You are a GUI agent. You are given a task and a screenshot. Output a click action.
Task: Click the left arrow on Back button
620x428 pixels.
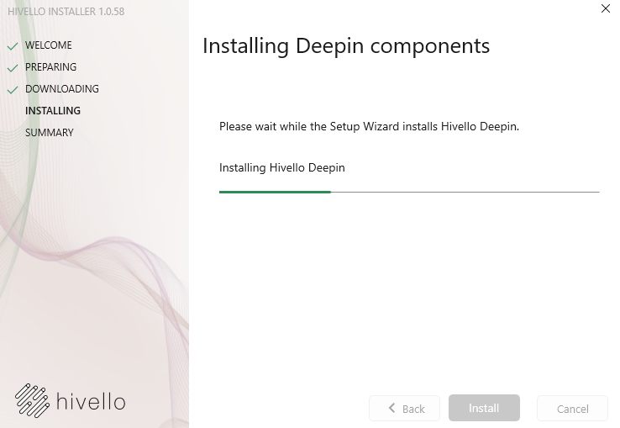tap(391, 408)
